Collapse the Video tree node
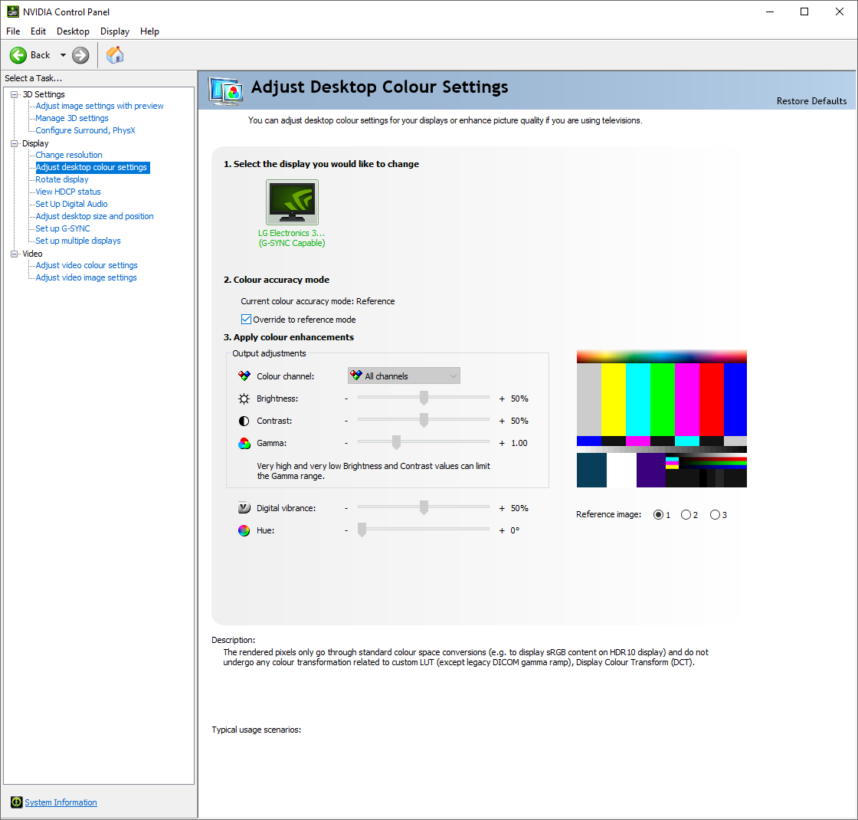The image size is (858, 820). (x=15, y=254)
